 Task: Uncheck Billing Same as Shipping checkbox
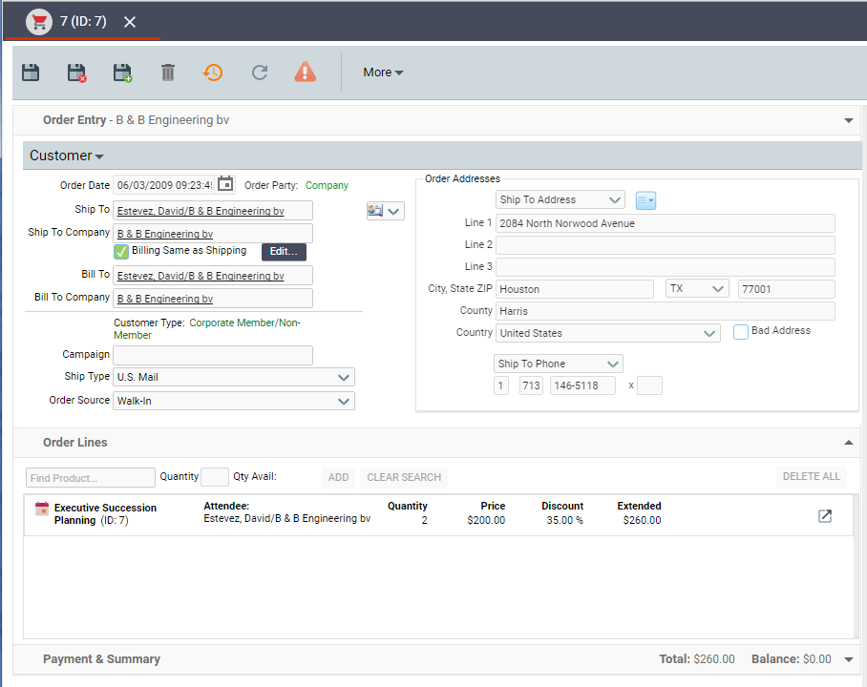click(x=121, y=252)
